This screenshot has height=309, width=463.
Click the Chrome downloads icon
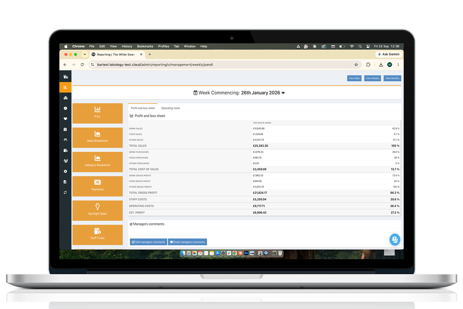coord(381,65)
